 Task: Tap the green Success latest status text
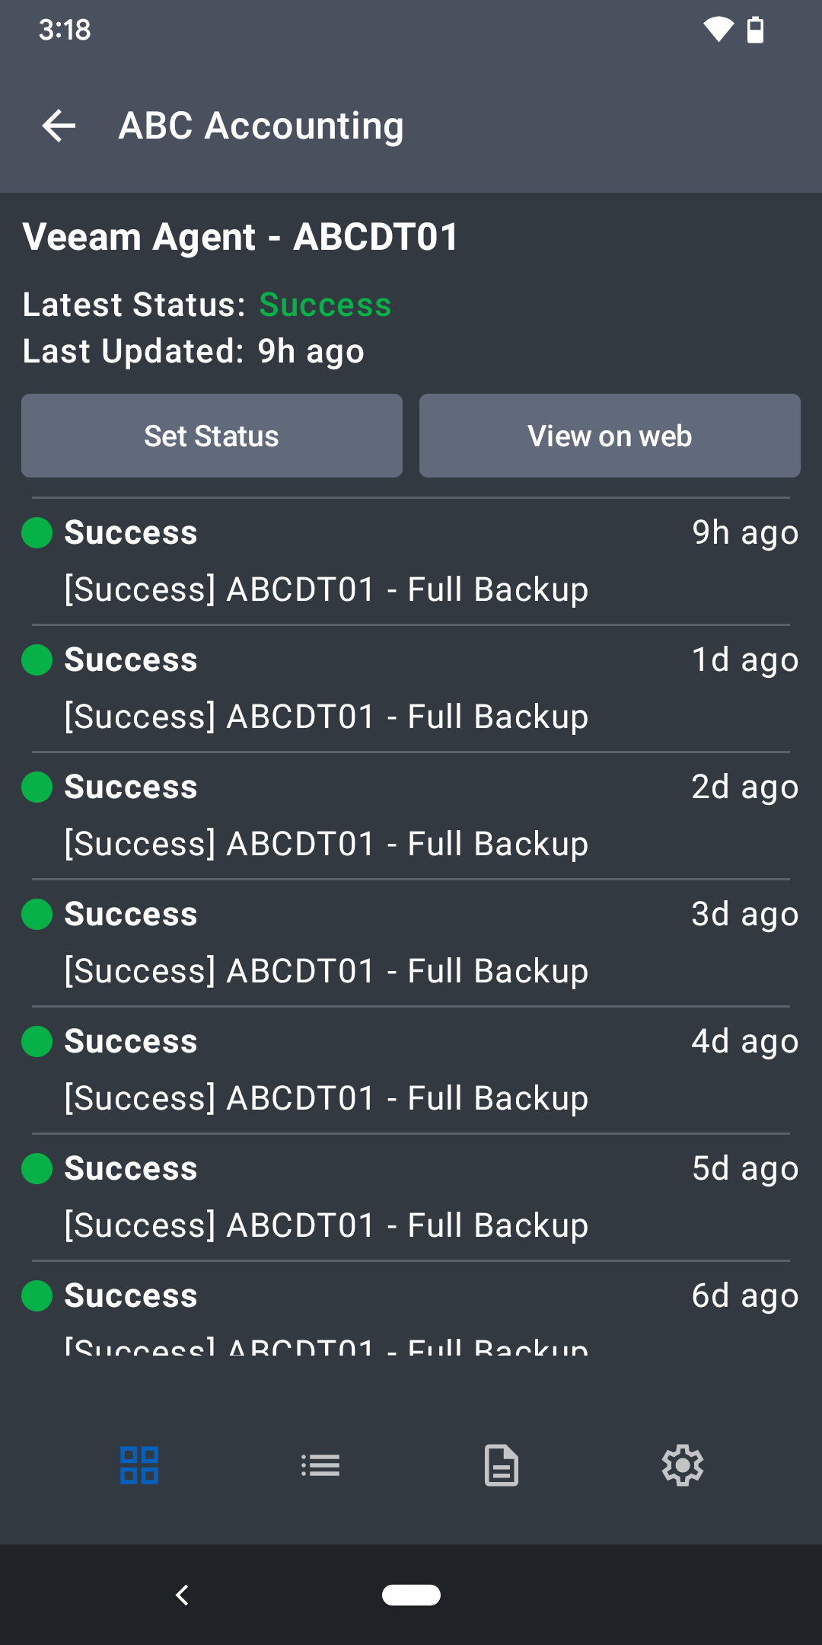(325, 305)
